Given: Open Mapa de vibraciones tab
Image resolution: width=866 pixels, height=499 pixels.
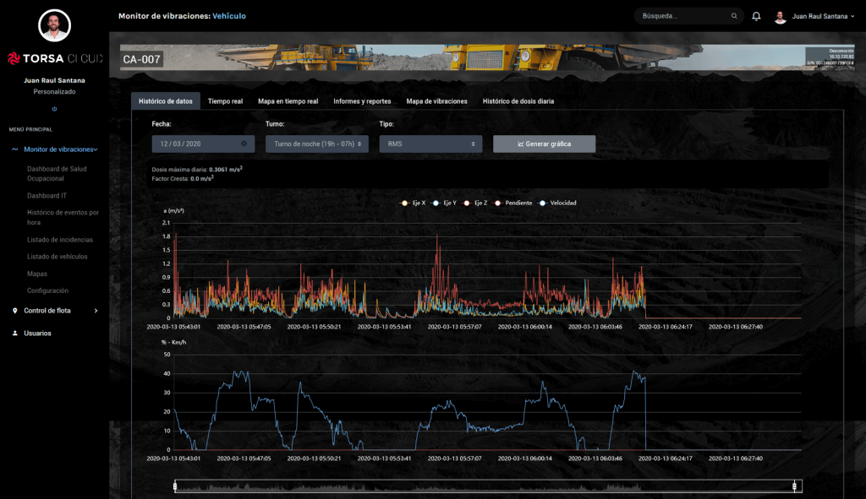Looking at the screenshot, I should [x=437, y=101].
